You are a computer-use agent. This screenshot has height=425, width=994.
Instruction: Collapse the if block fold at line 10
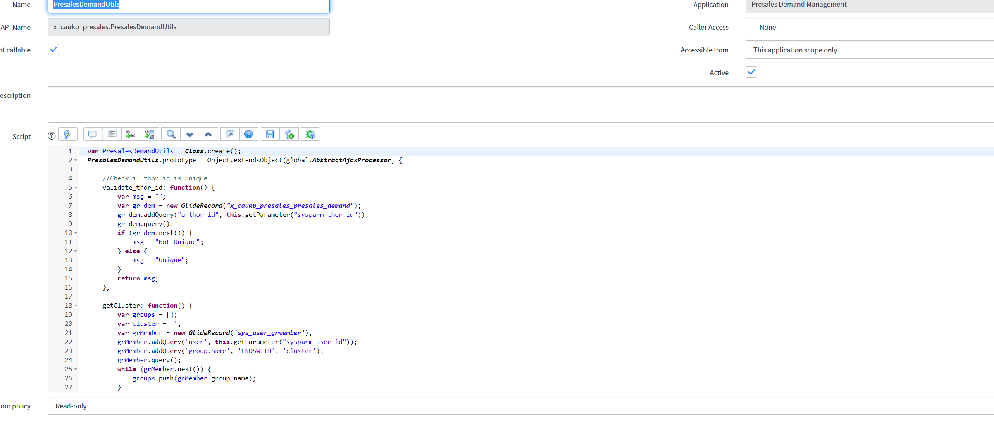76,233
